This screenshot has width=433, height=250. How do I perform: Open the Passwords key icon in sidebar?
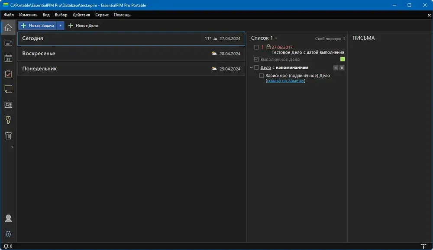8,120
